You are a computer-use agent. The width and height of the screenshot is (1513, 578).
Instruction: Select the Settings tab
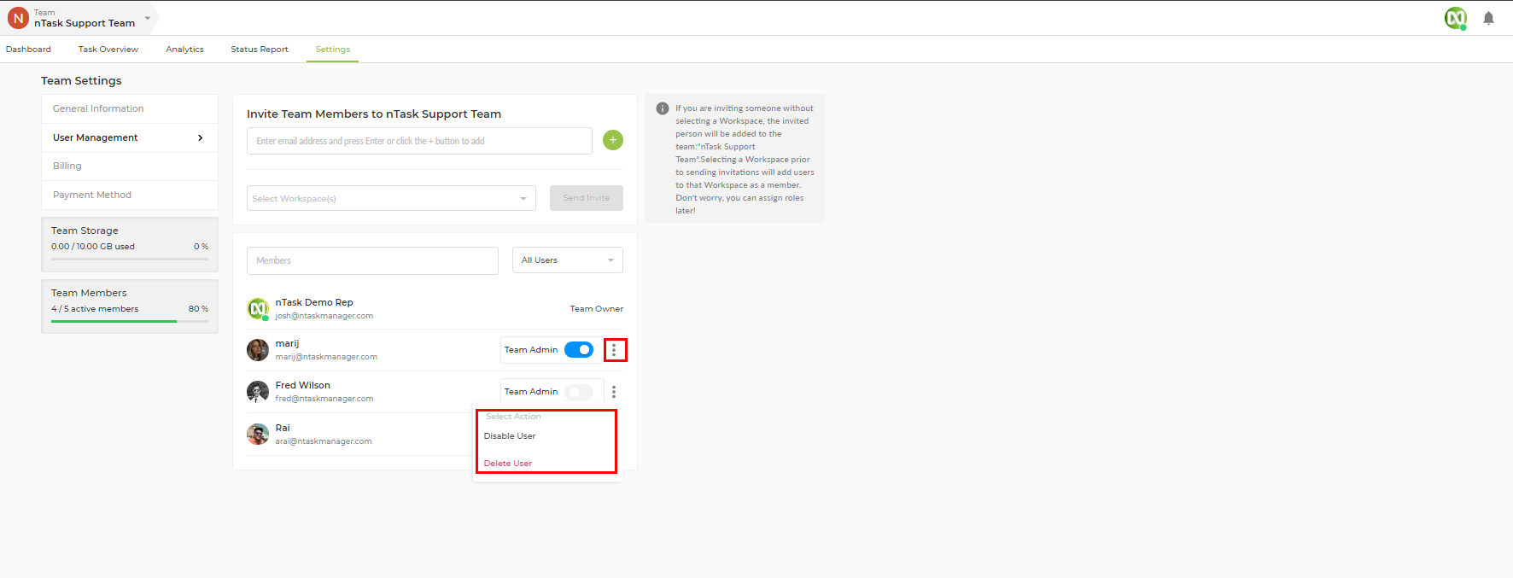[x=333, y=50]
